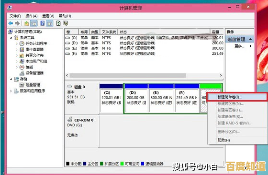This screenshot has width=268, height=175.
Task: Click the 主分区 legend label
Action: click(93, 164)
